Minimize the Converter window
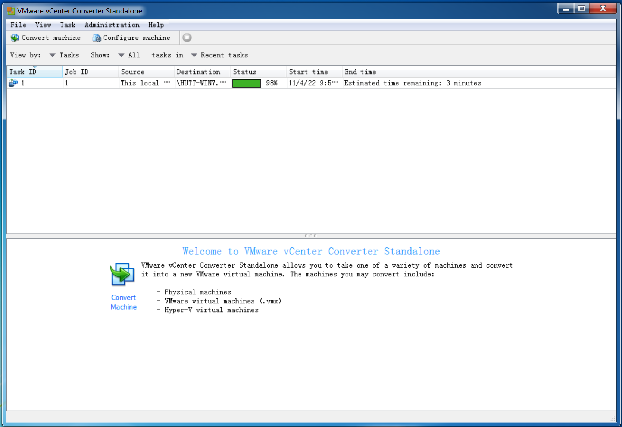The width and height of the screenshot is (622, 427). 566,9
